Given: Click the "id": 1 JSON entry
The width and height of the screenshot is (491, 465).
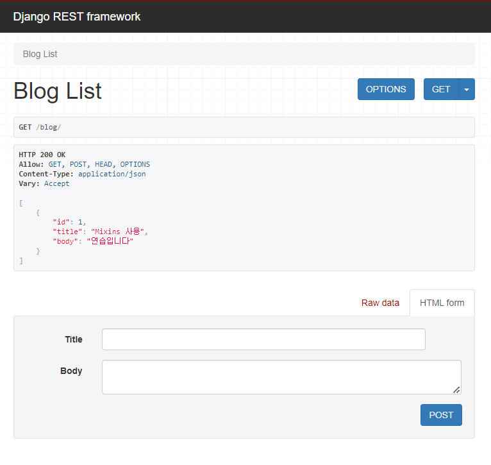Looking at the screenshot, I should [69, 222].
